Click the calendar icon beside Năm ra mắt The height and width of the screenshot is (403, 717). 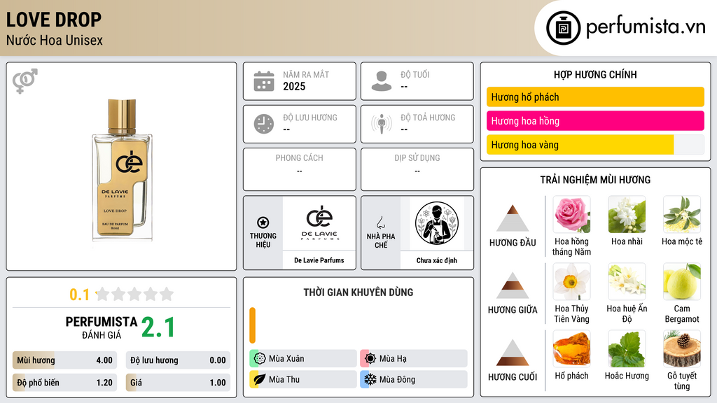[x=264, y=81]
